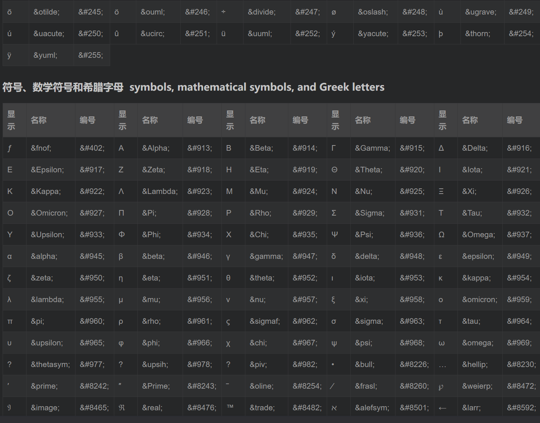Click the &divide; entity name

tap(262, 12)
